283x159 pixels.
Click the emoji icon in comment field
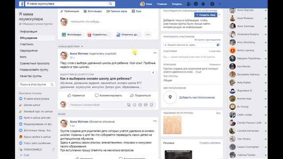[134, 105]
